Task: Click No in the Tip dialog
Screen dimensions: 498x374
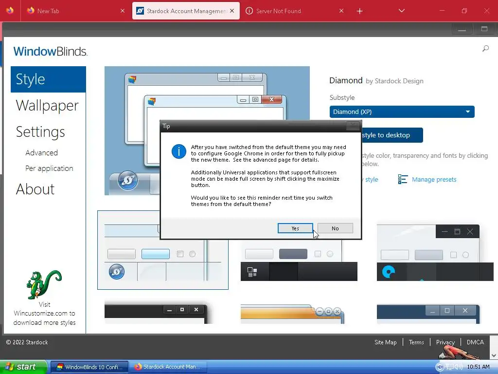Action: tap(335, 228)
